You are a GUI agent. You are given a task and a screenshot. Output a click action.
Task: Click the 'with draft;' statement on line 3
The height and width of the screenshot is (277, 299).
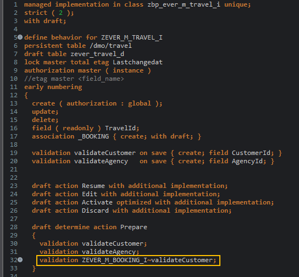point(45,21)
